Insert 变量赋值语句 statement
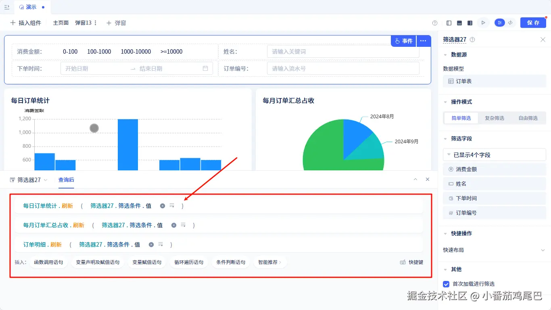551x310 pixels. 147,262
